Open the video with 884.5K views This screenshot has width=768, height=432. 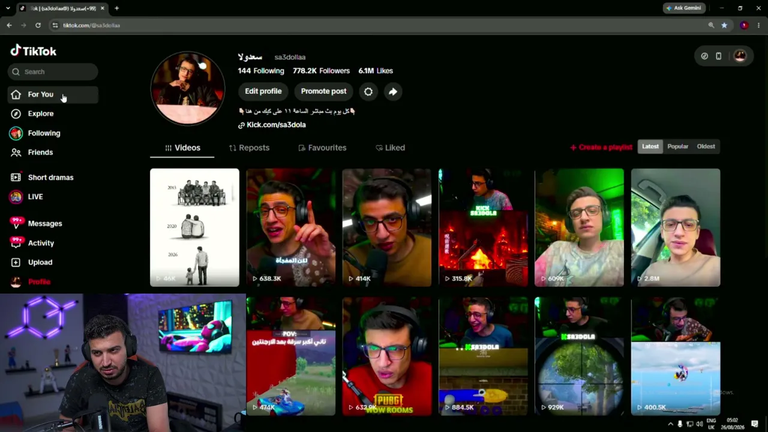pos(483,356)
